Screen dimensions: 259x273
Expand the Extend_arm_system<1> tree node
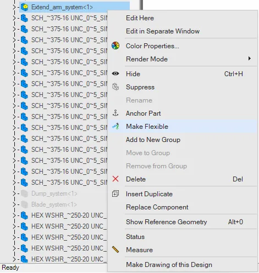coord(14,7)
